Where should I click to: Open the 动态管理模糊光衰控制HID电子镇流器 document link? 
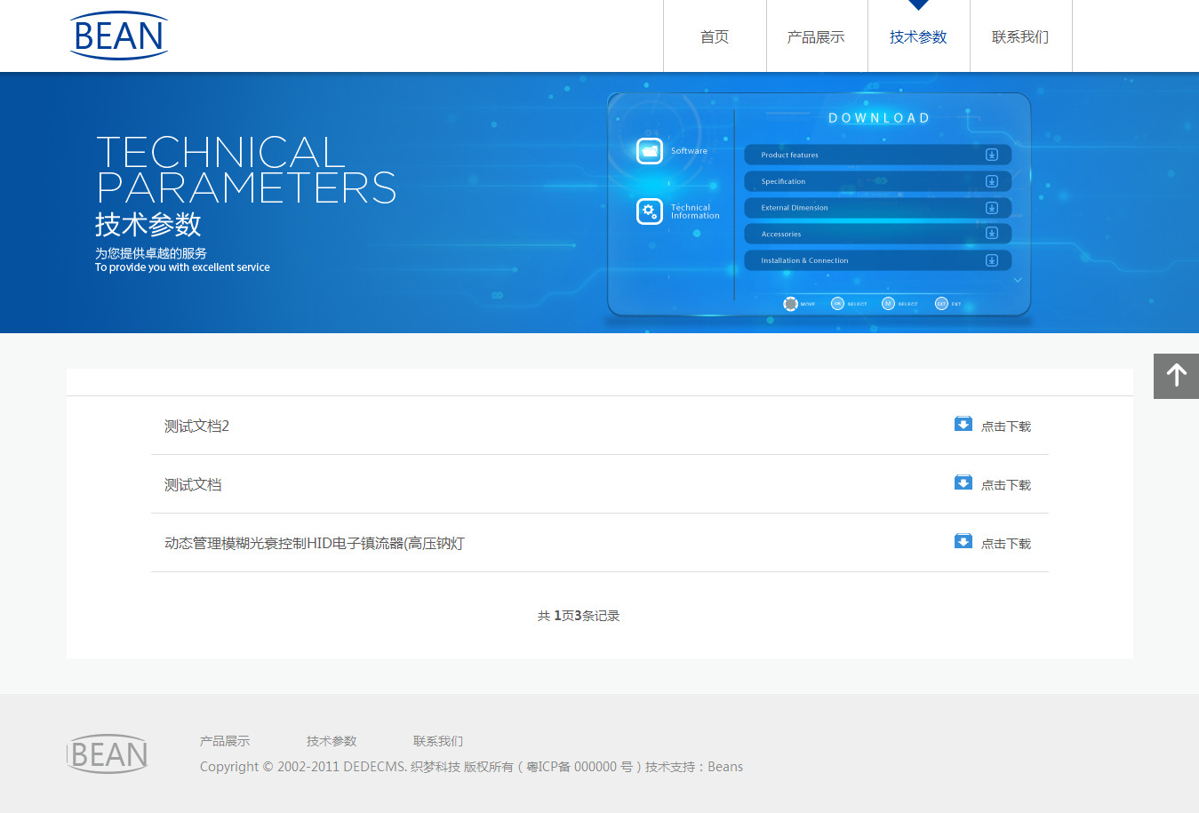point(314,544)
